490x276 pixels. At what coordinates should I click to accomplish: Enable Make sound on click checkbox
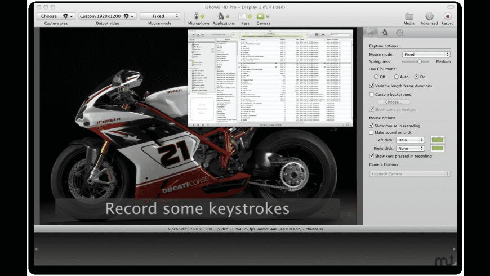[372, 132]
